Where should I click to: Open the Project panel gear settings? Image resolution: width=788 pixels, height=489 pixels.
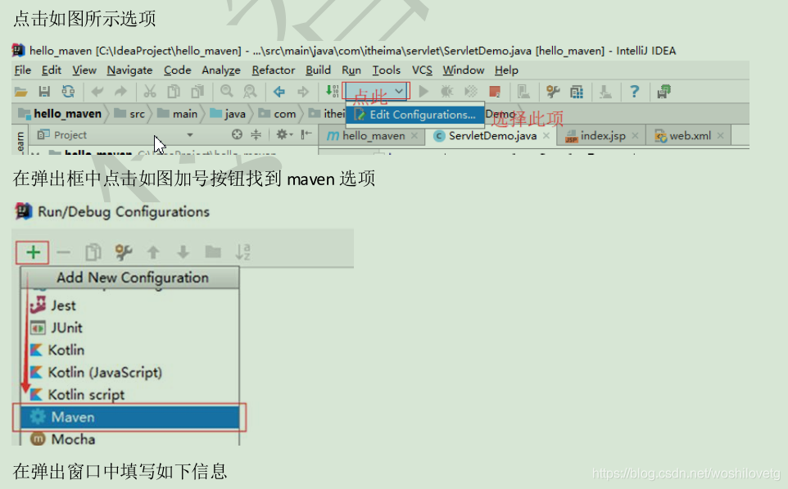tap(283, 134)
